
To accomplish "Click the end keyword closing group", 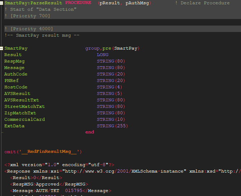I will (90, 132).
